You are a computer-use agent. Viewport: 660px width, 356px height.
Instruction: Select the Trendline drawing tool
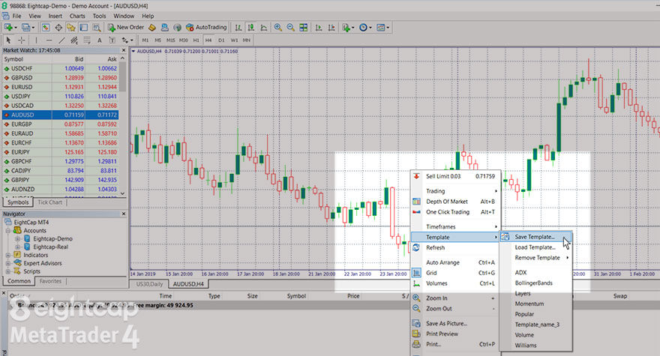tap(61, 40)
